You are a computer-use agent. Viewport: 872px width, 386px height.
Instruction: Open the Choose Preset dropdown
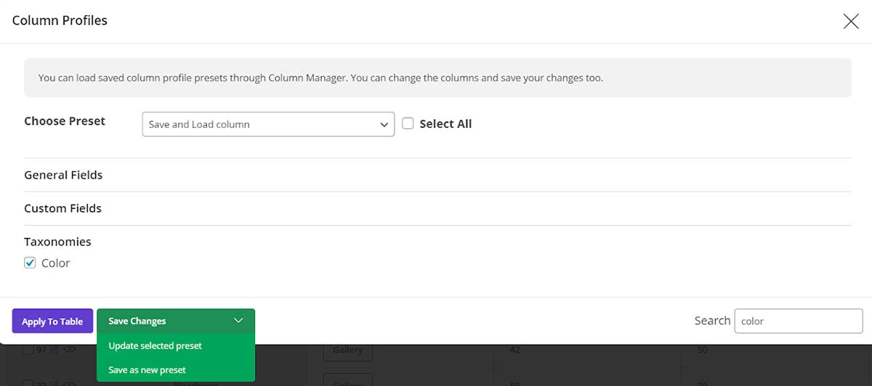click(x=268, y=124)
